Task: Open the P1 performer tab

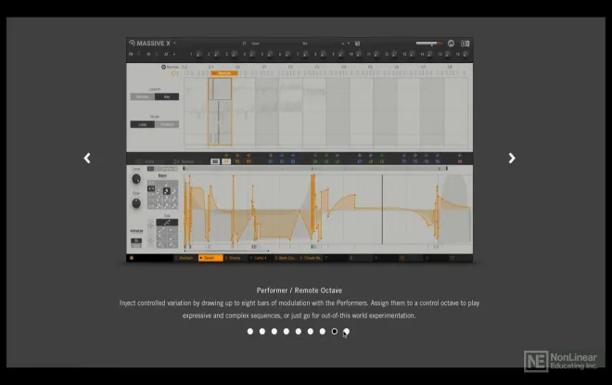Action: coord(226,161)
